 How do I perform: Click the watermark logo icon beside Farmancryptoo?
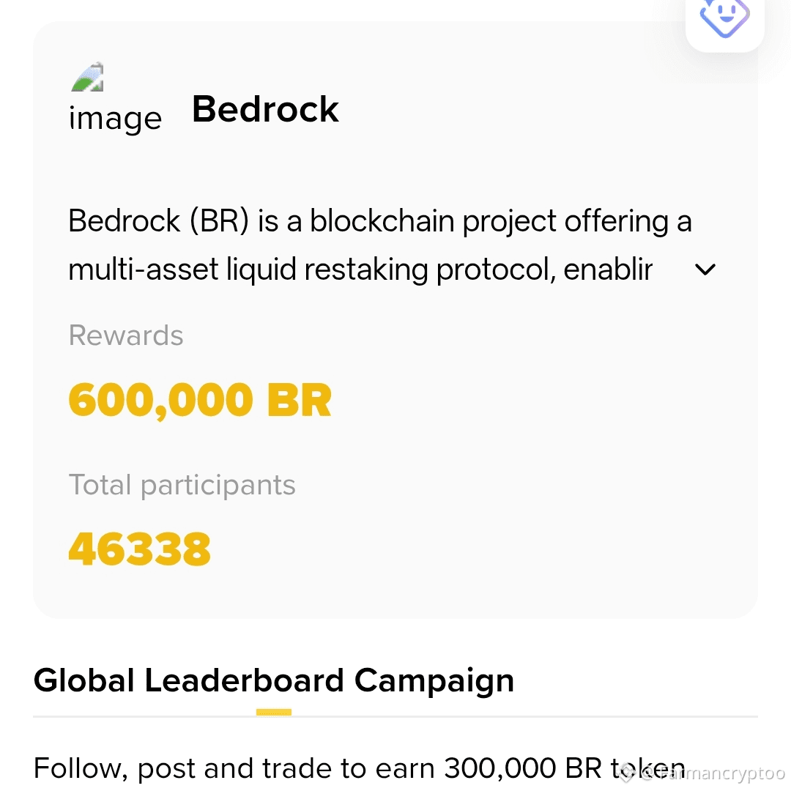[627, 773]
